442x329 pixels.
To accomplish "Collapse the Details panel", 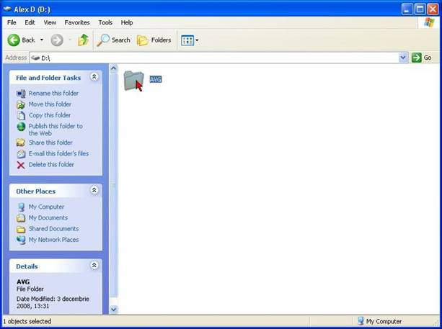I will coord(94,266).
